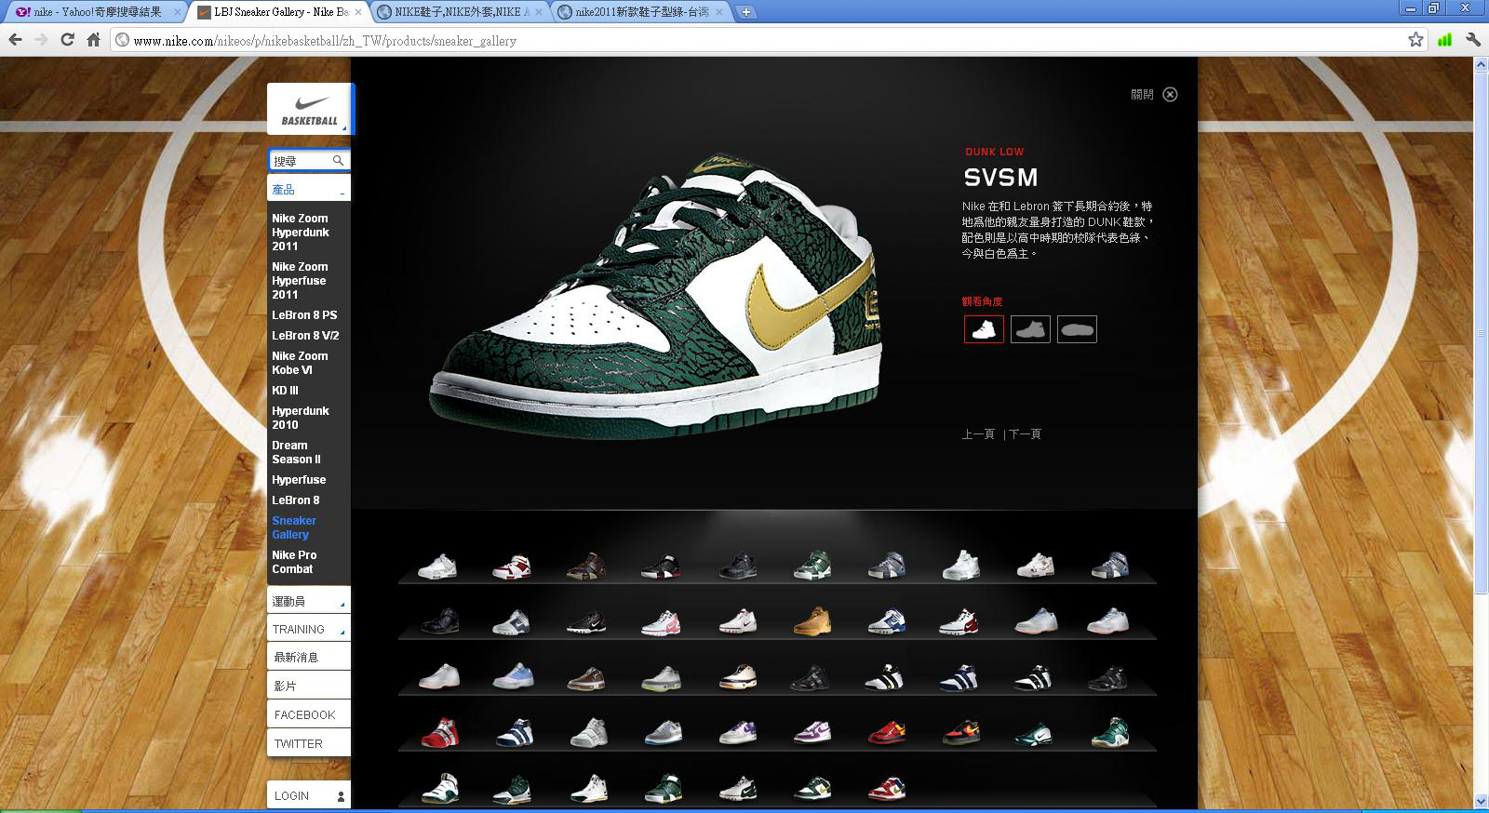The height and width of the screenshot is (813, 1489).
Task: Click the address bar URL field
Action: point(758,40)
